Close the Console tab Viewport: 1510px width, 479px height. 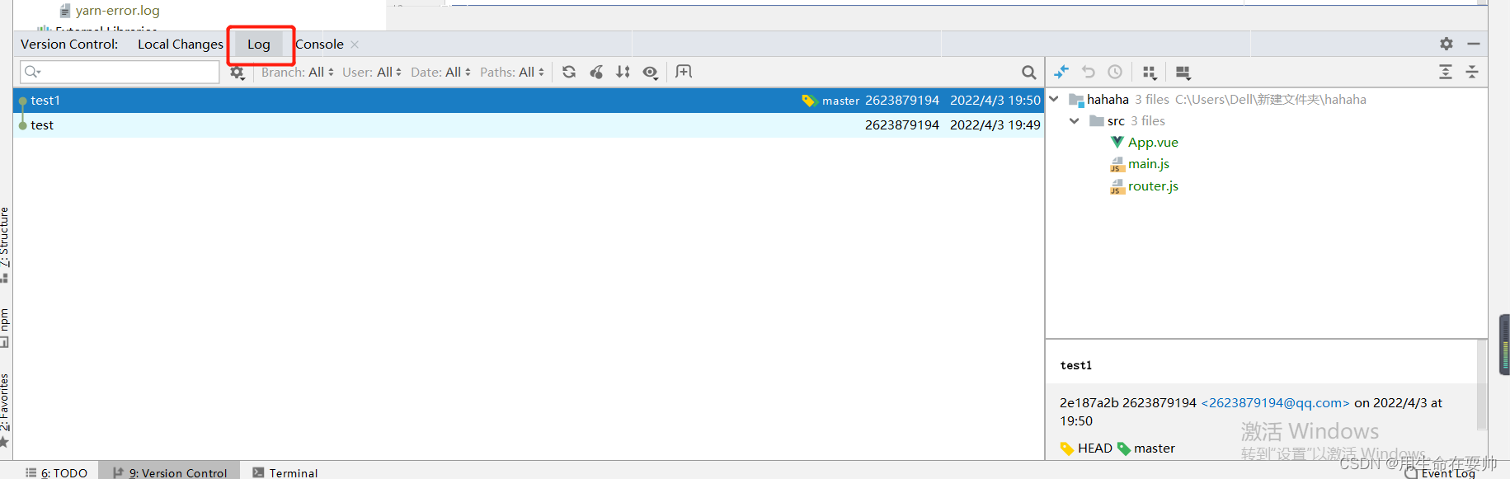coord(355,45)
